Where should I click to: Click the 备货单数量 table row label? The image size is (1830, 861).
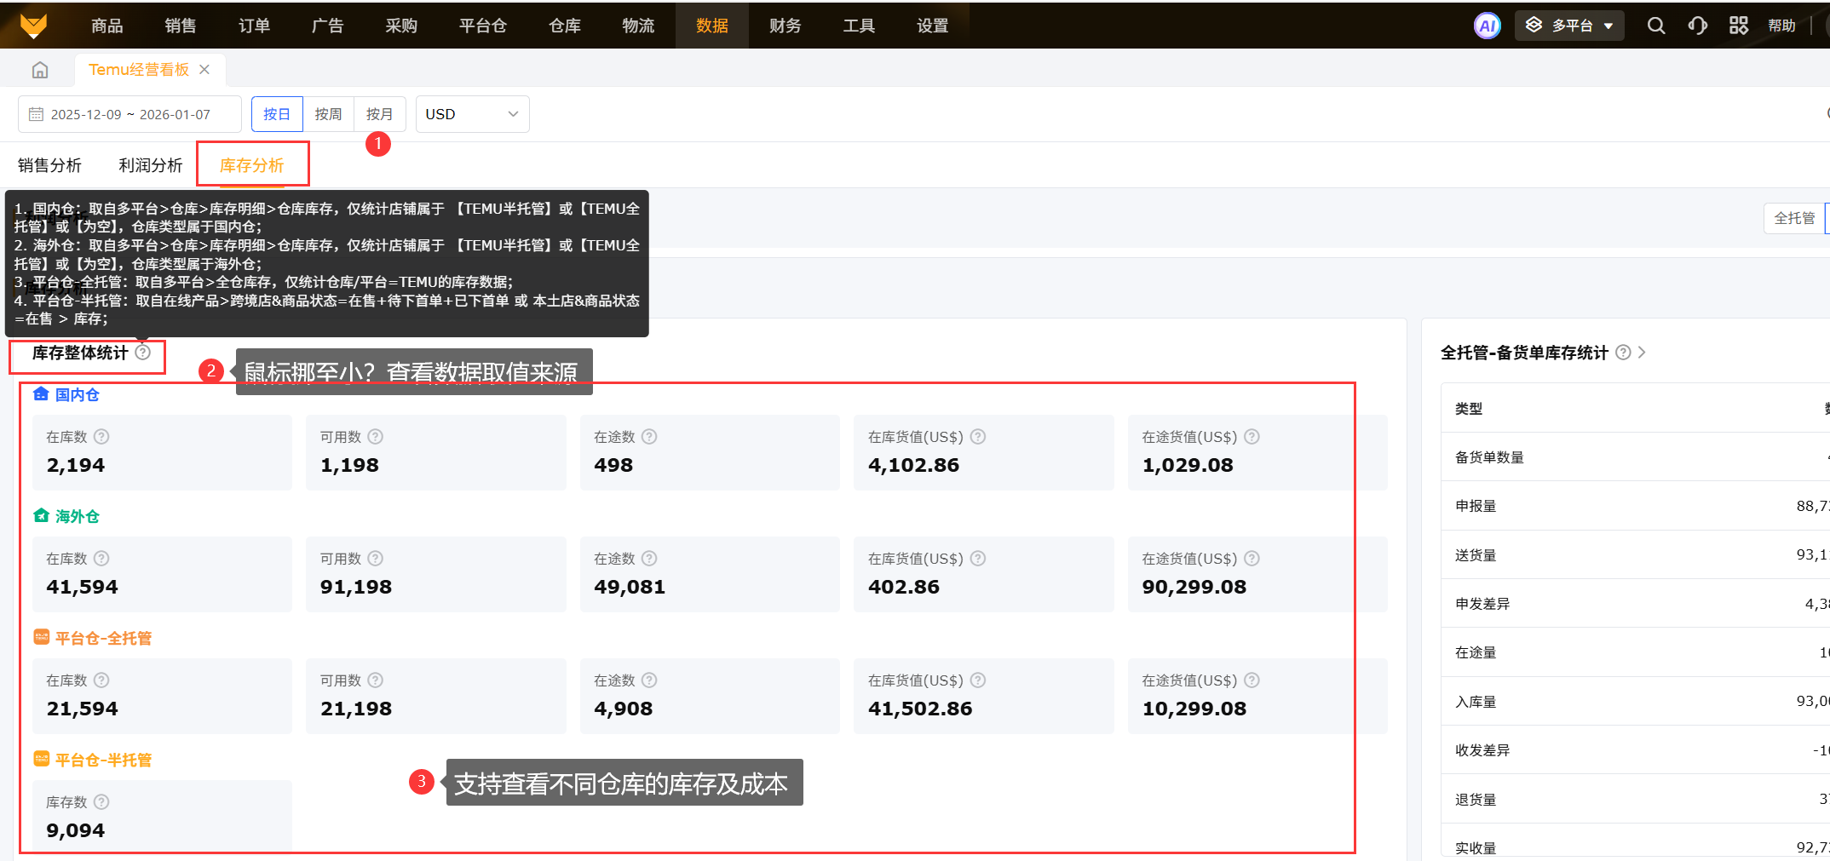[1489, 457]
